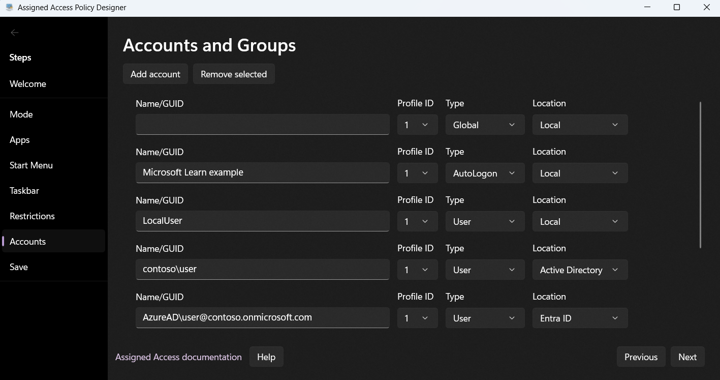720x380 pixels.
Task: Open Type dropdown for contoso\user
Action: (485, 270)
